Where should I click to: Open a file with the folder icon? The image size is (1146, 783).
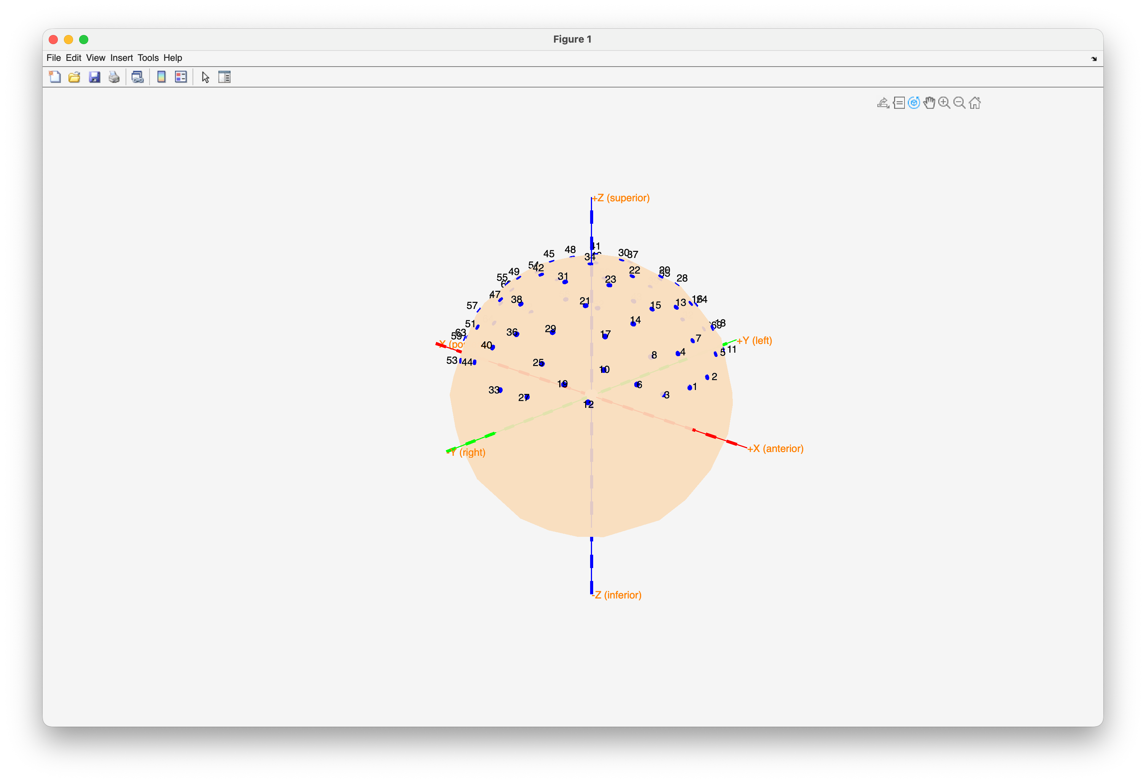[x=75, y=77]
